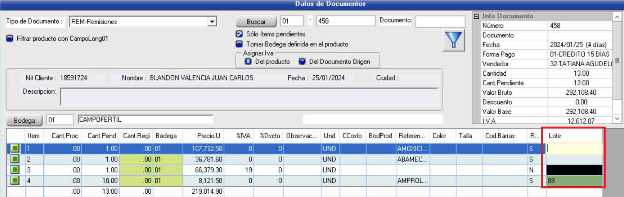
Task: Select Del Documento Origen IVA option
Action: tap(302, 61)
